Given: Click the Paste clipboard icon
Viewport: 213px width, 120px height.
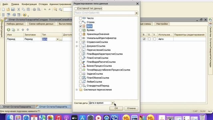Looking at the screenshot, I should tap(28, 9).
